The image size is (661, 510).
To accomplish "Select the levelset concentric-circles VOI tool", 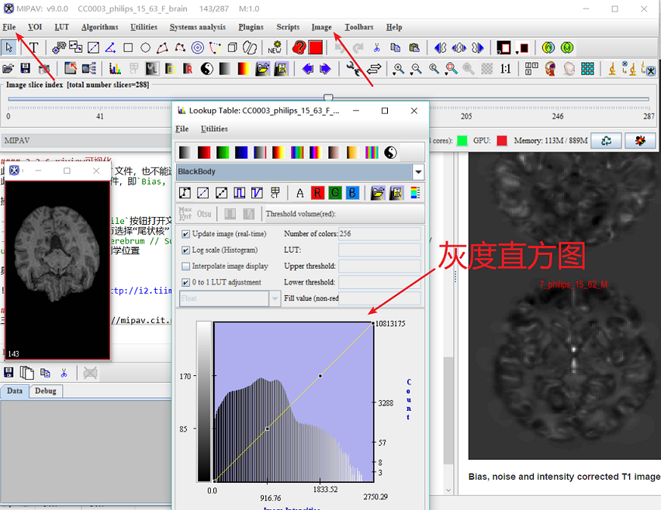I will pos(197,47).
